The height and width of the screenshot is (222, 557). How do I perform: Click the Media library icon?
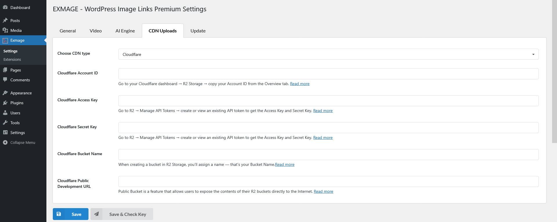coord(5,30)
